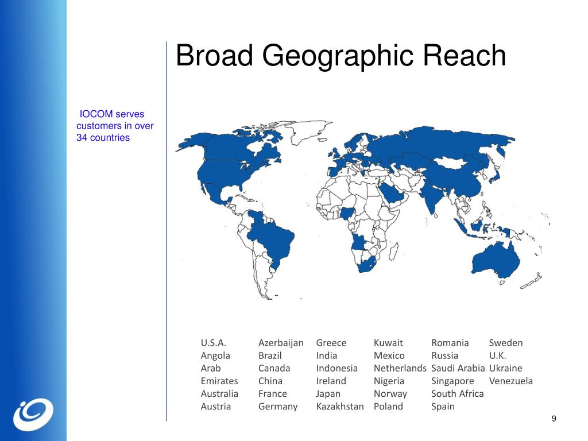Click 'Poland' in the country list
This screenshot has width=588, height=441.
388,407
